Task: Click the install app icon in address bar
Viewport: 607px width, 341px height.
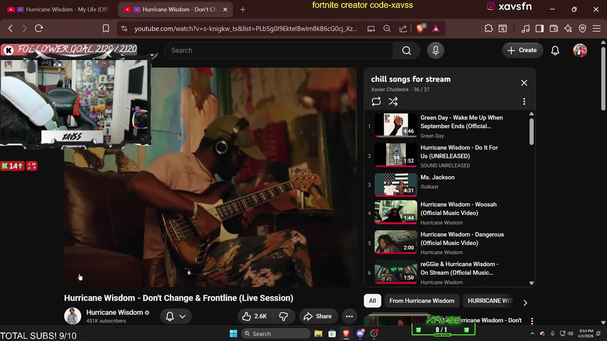Action: [x=371, y=28]
